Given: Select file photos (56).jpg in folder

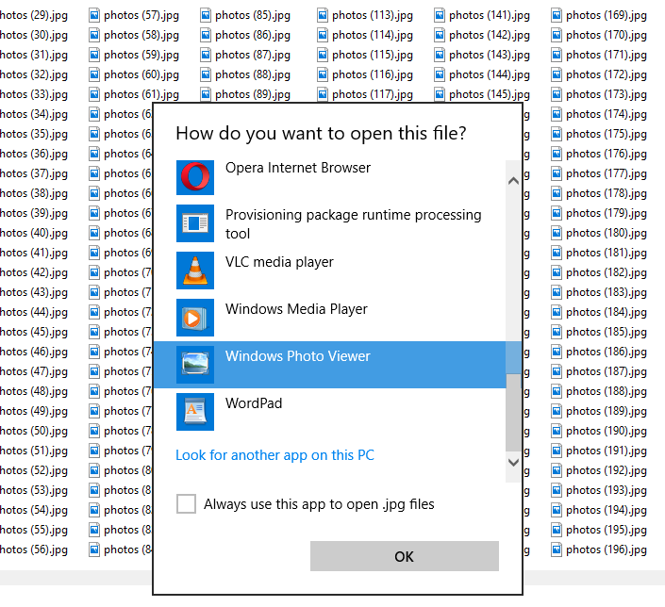Looking at the screenshot, I should click(x=34, y=550).
